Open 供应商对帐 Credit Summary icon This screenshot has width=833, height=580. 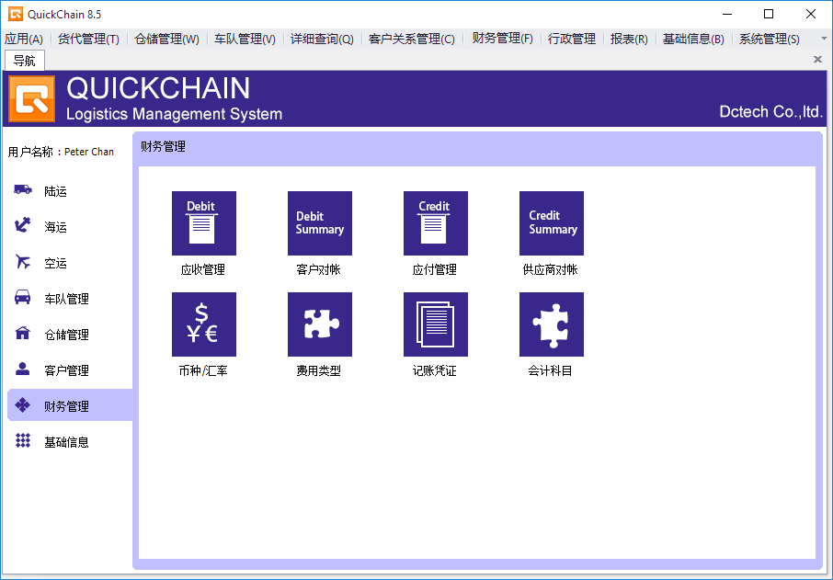tap(551, 223)
